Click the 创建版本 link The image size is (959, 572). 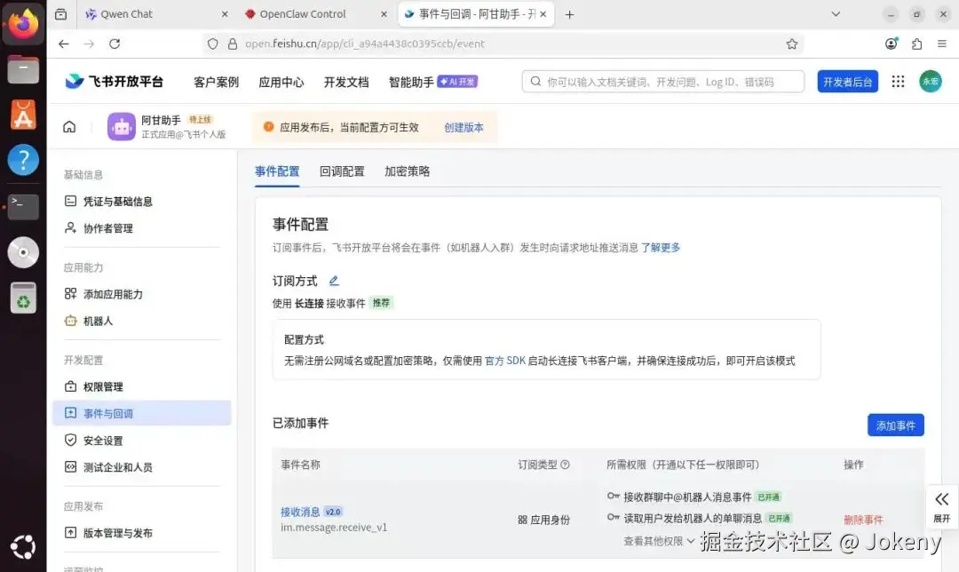[464, 127]
